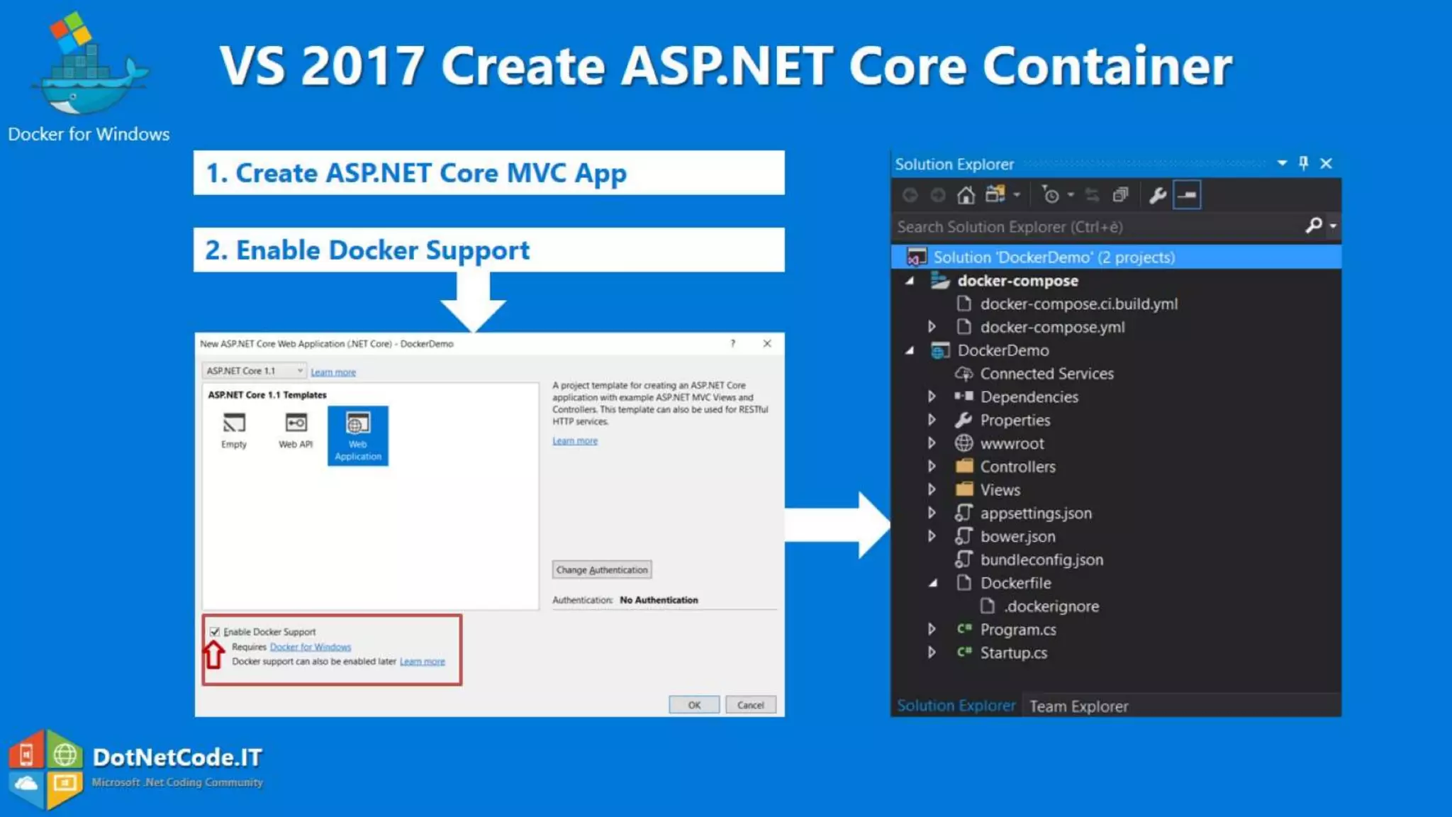Toggle the Preview Selected Items button

pyautogui.click(x=1187, y=195)
